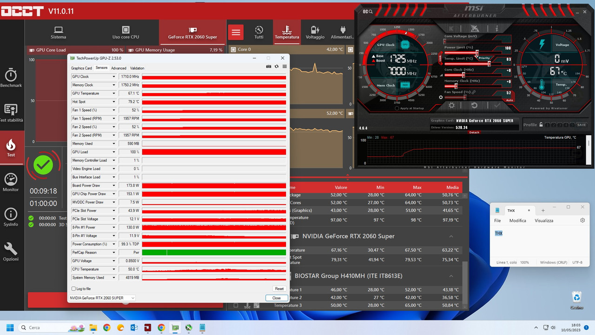Open Modifica menu in Notepad

[x=517, y=221]
